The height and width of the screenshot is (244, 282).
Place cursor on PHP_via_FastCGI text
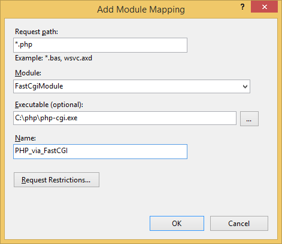coord(41,151)
